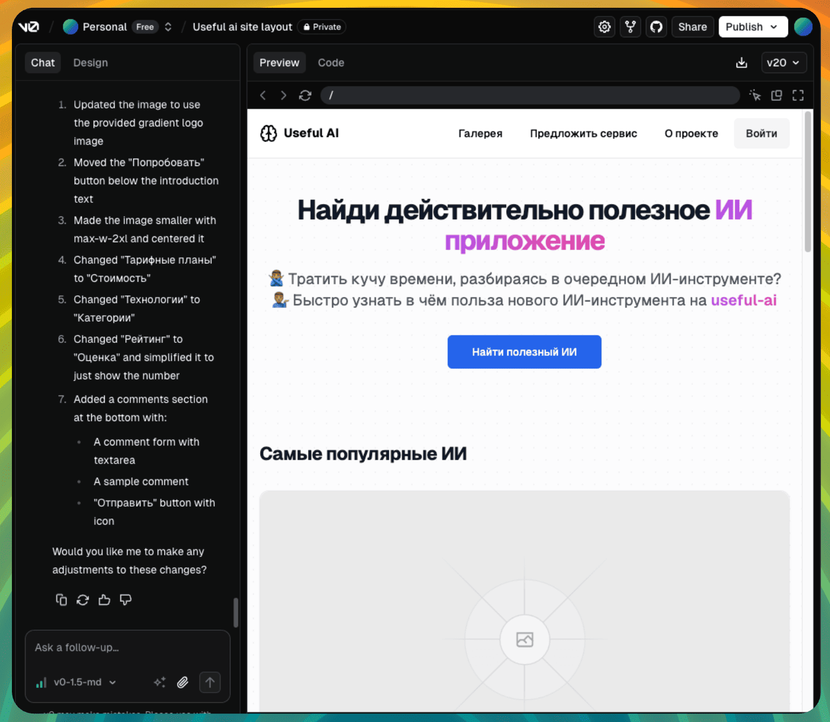Give the response a thumbs down
The width and height of the screenshot is (830, 722).
pyautogui.click(x=125, y=600)
